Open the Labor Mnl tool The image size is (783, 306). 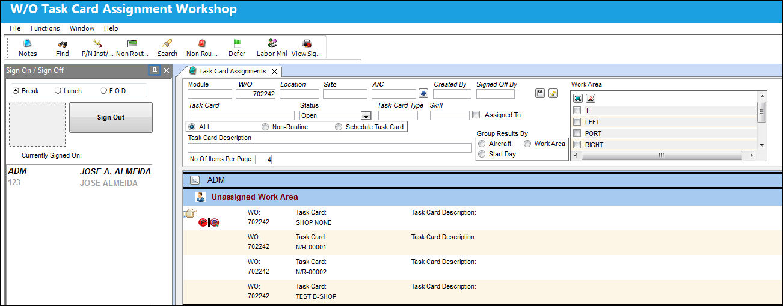tap(272, 48)
